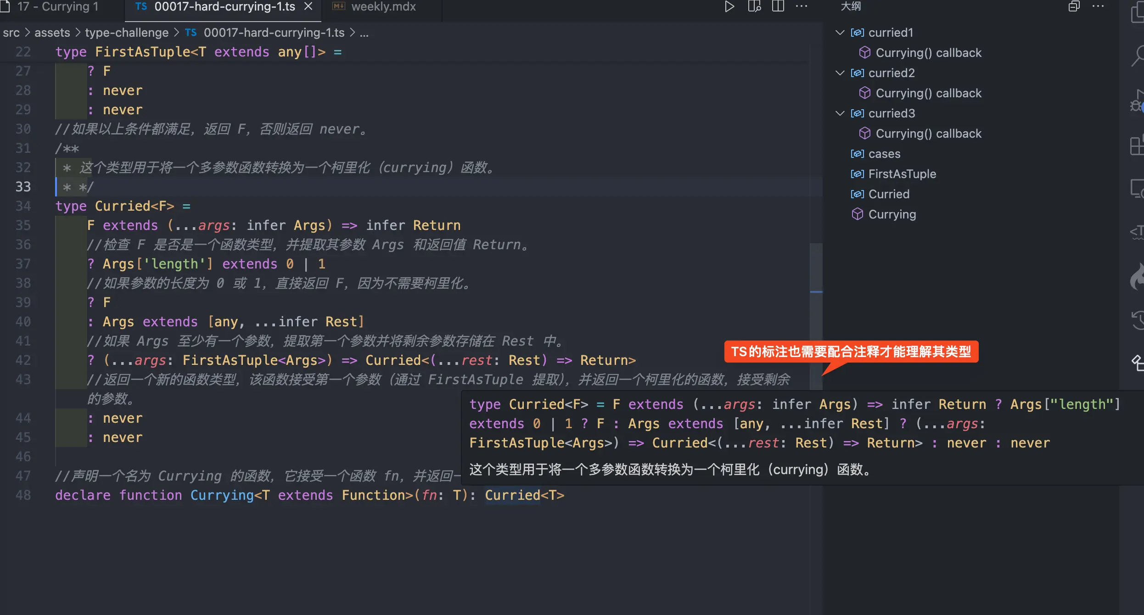Collapse all items in outline panel
Screen dimensions: 1144x615
point(1074,6)
